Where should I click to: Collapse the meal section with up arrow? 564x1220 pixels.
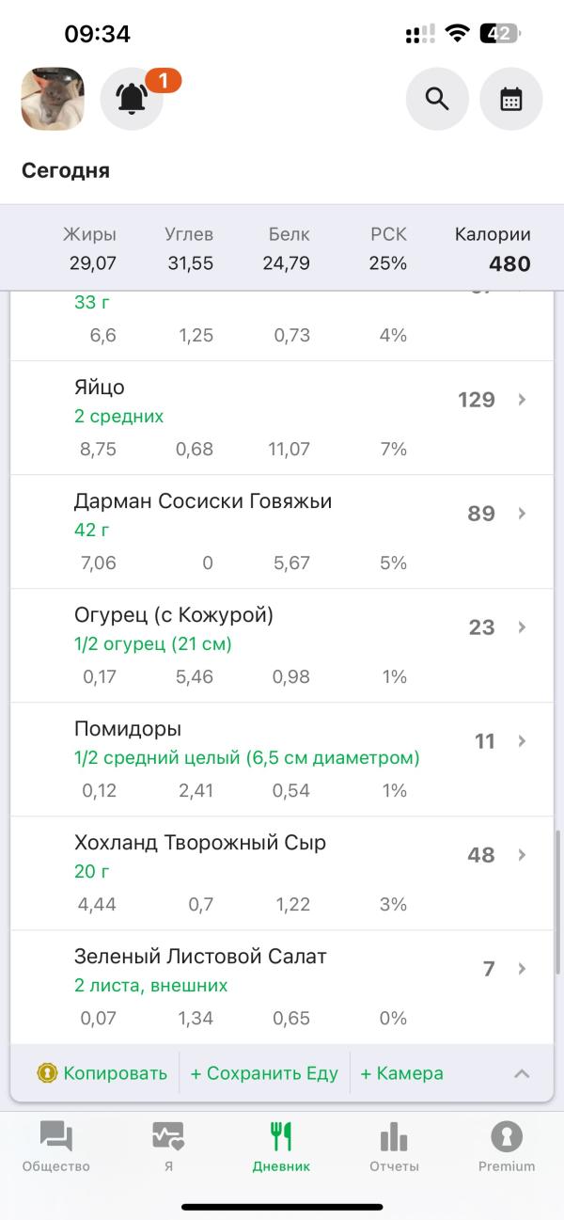pyautogui.click(x=522, y=1073)
